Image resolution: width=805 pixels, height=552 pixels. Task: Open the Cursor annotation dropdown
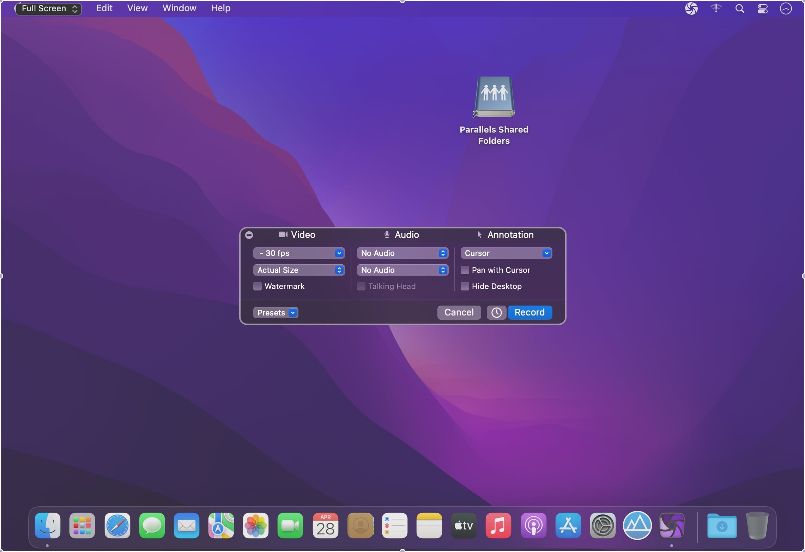506,253
